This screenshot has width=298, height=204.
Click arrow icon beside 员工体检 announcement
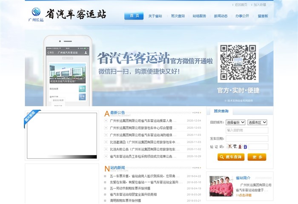pyautogui.click(x=106, y=156)
